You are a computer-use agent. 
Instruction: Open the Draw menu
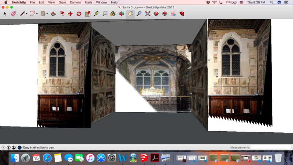coord(62,3)
